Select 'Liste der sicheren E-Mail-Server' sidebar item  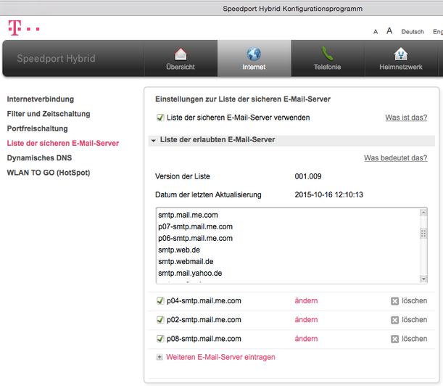point(63,144)
